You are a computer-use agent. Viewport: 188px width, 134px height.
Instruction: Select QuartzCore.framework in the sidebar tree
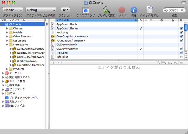31,53
